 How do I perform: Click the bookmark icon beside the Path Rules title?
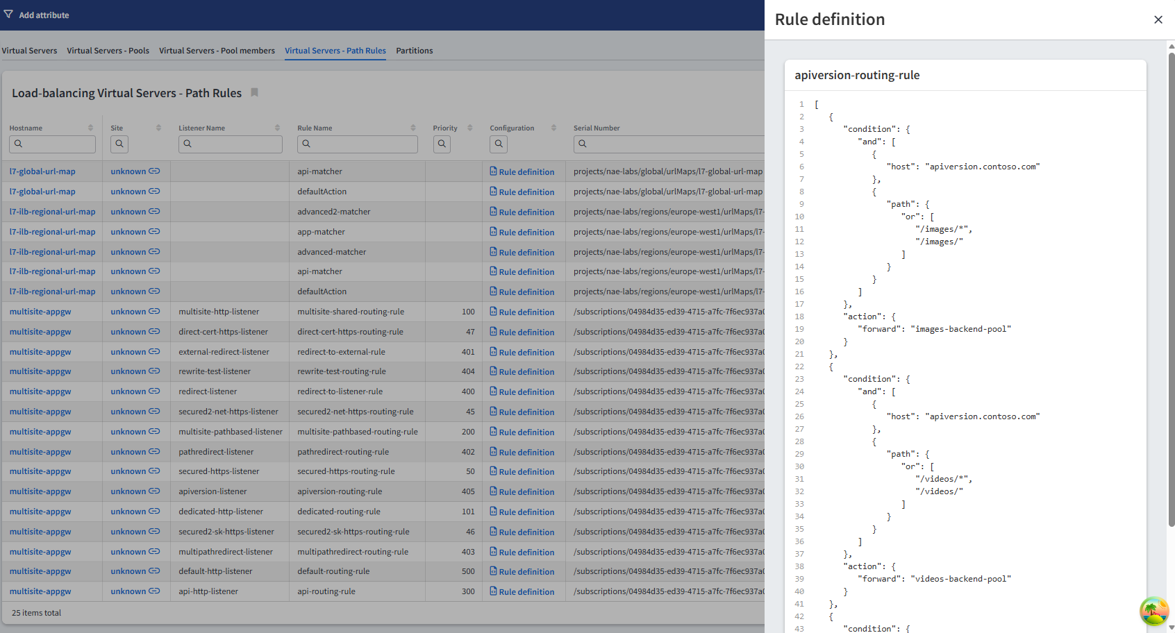coord(254,93)
